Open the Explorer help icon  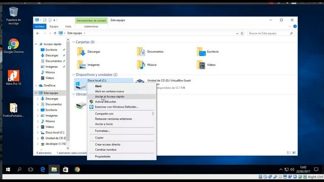295,26
